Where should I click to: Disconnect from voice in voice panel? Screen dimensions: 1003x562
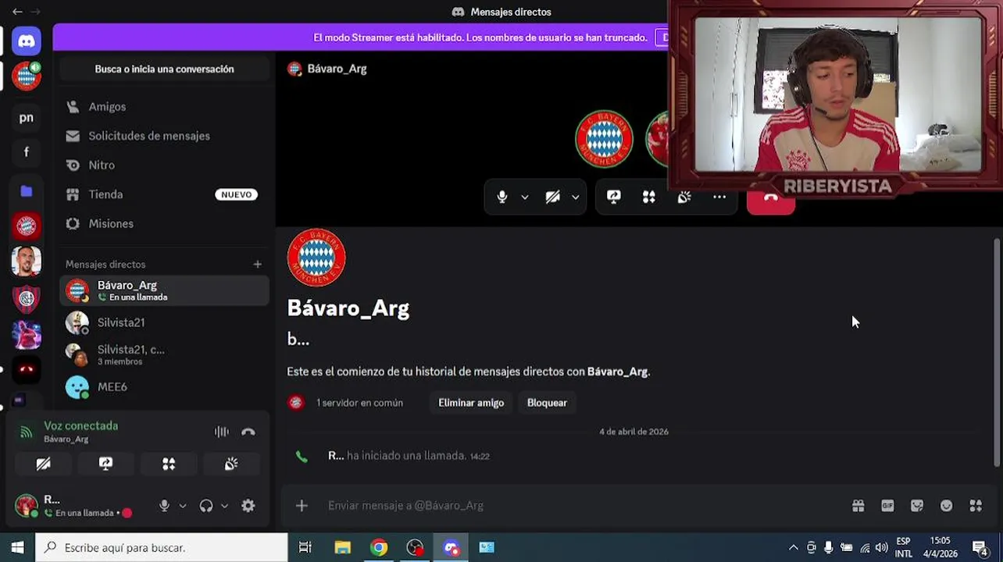248,432
